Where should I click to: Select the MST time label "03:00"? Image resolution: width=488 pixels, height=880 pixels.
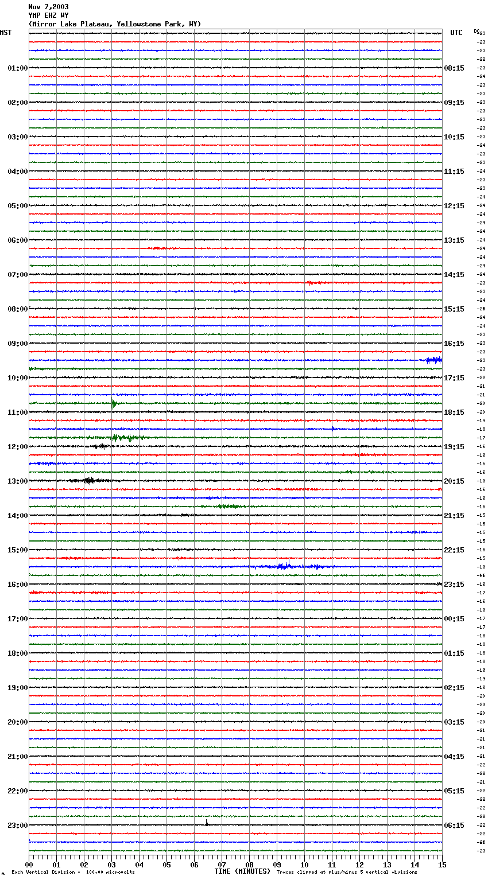[18, 137]
